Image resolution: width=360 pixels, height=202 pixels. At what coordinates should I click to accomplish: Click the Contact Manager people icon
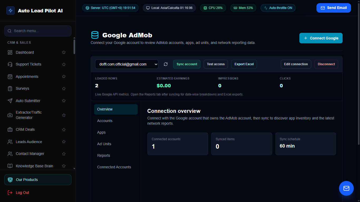coord(10,154)
